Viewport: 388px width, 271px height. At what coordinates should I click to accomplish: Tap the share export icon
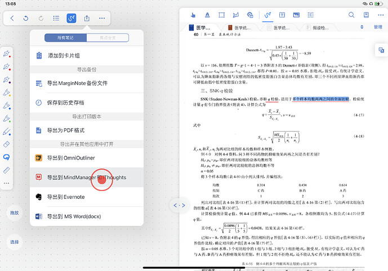87,18
